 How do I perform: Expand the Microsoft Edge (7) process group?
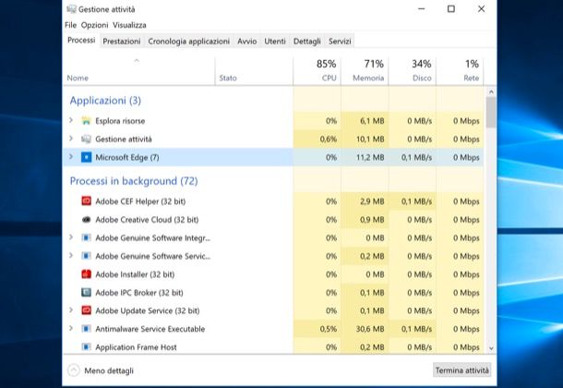click(x=71, y=157)
